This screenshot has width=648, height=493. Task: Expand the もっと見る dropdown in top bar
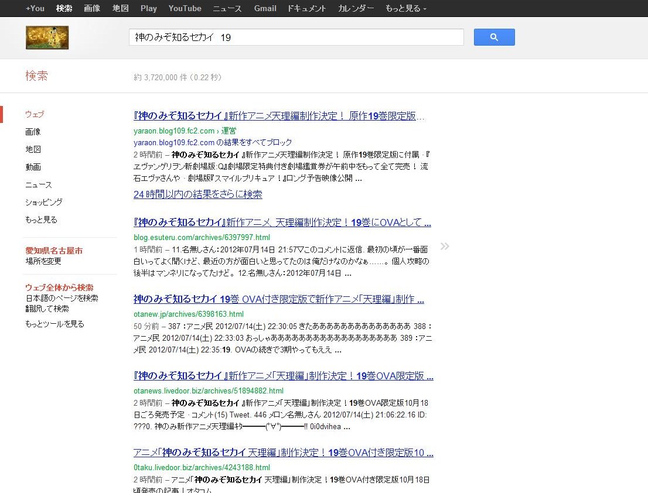click(406, 8)
